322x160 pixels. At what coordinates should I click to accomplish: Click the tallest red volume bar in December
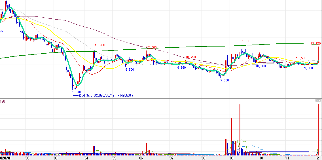click(318, 129)
